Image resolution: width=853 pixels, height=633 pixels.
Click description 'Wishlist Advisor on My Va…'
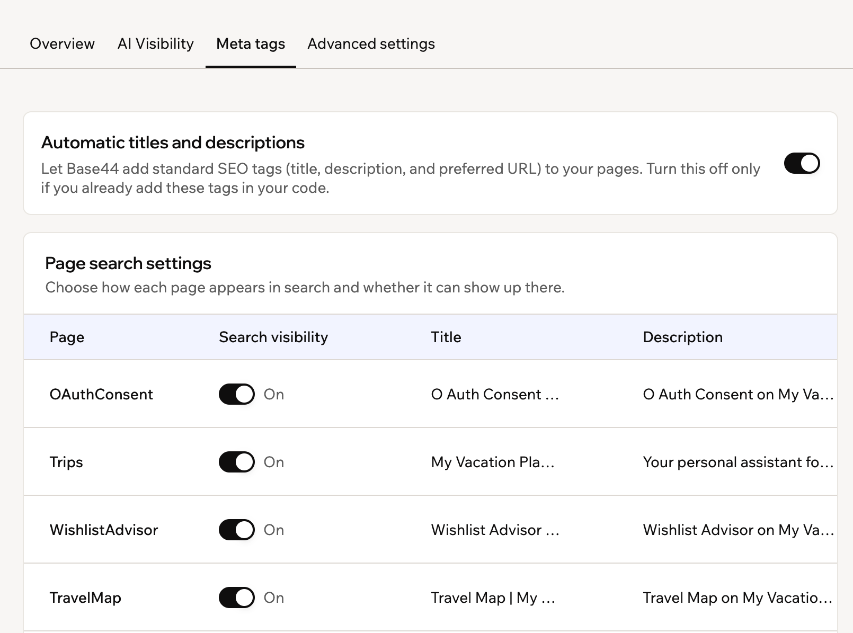(738, 530)
